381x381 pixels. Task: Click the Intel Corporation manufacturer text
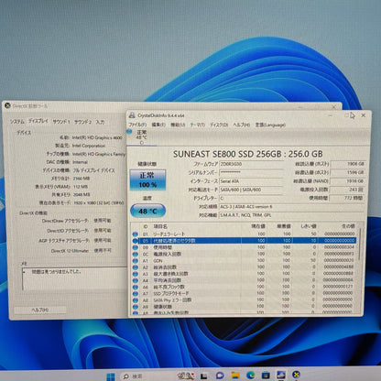(x=89, y=146)
